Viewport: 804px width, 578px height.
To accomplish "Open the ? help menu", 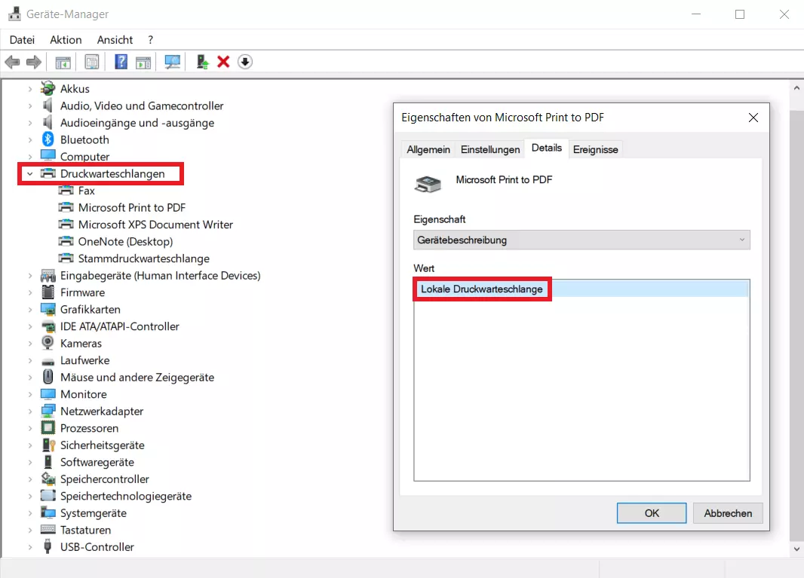I will coord(150,39).
